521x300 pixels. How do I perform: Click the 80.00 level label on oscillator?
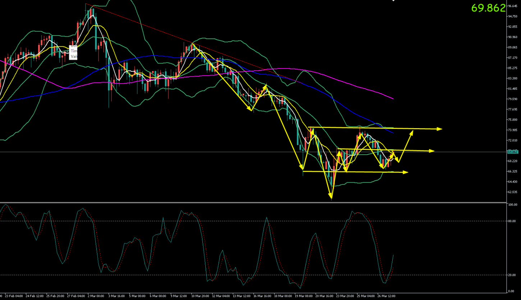click(512, 221)
